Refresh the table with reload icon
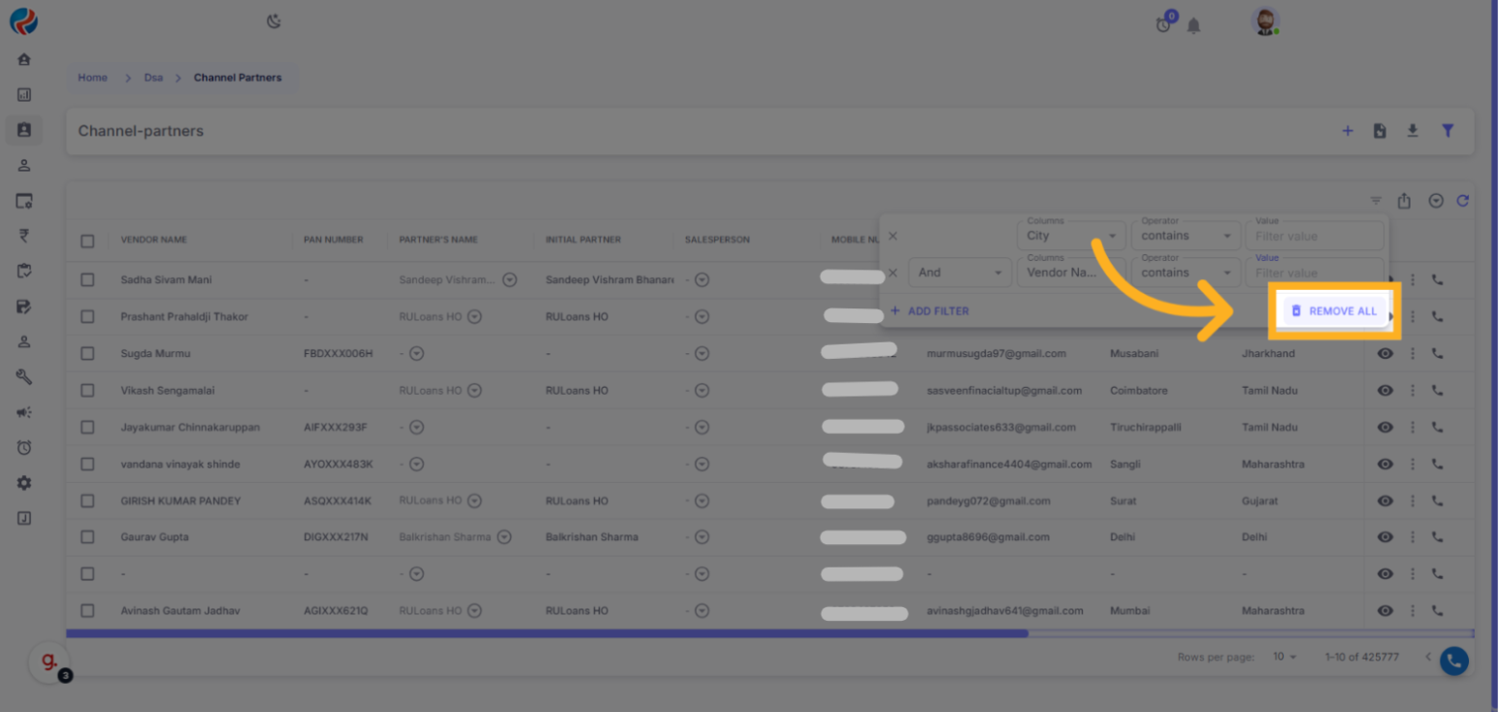Viewport: 1499px width, 712px height. point(1462,201)
